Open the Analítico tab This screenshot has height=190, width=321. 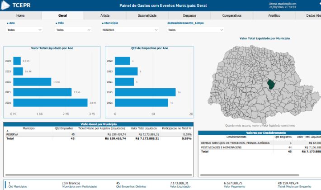(x=274, y=15)
